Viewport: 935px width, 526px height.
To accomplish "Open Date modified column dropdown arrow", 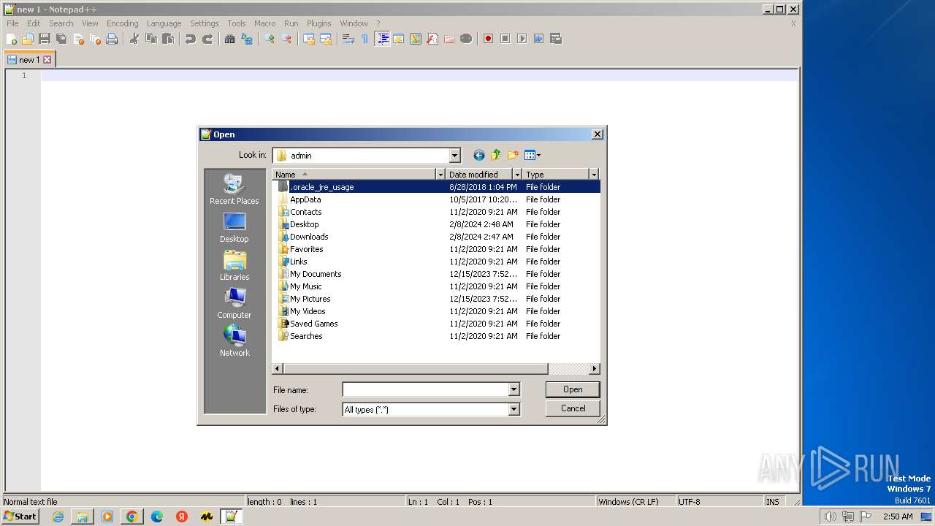I will [x=517, y=175].
